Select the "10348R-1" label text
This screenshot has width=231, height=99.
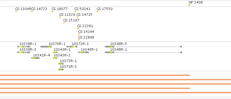point(118,50)
